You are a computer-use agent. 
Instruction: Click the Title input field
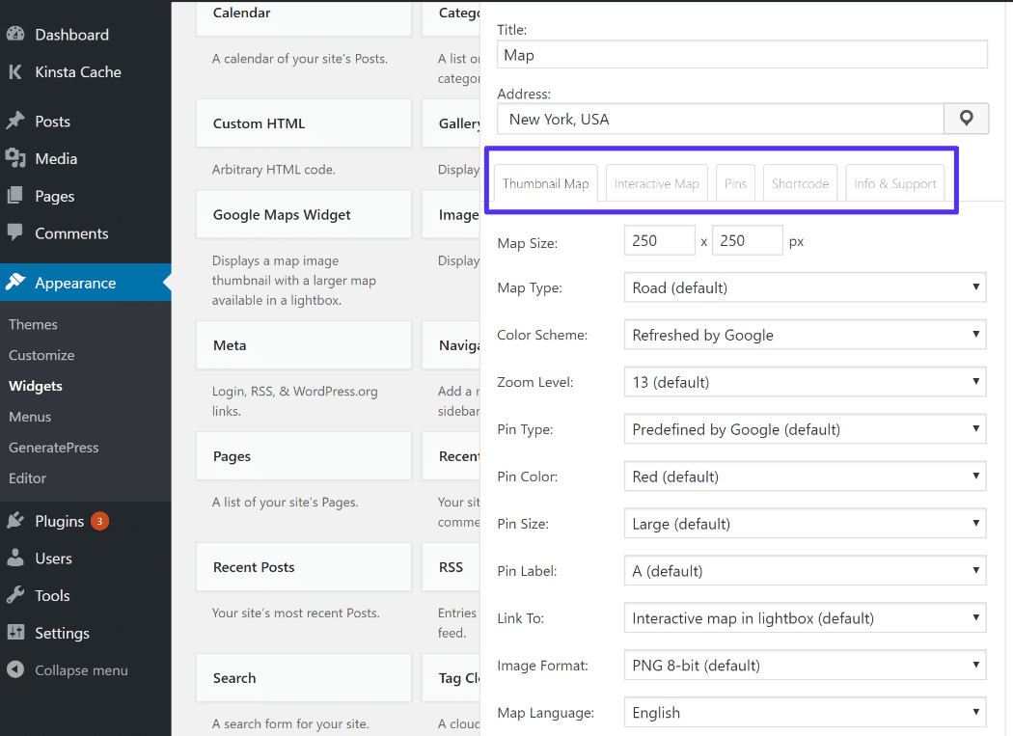coord(742,54)
